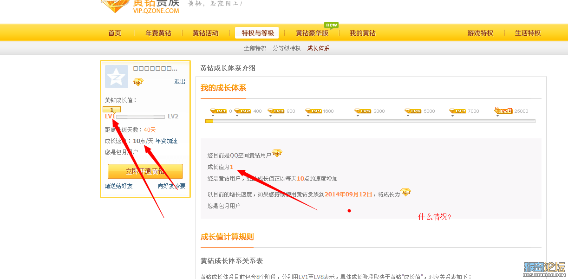Click the LV6 diamond icon on growth scale
Viewport: 568px width, 279px height.
(413, 111)
